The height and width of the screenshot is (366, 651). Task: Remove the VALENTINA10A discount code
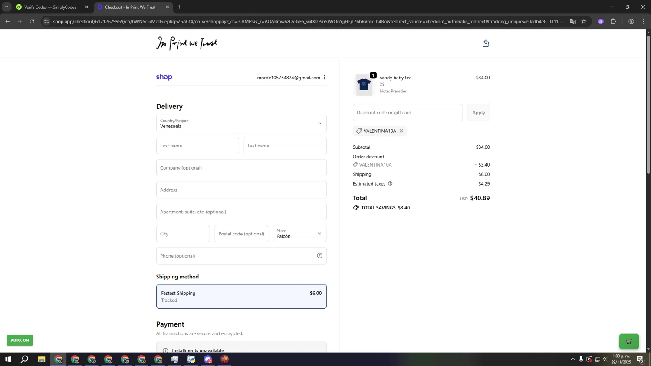[401, 131]
